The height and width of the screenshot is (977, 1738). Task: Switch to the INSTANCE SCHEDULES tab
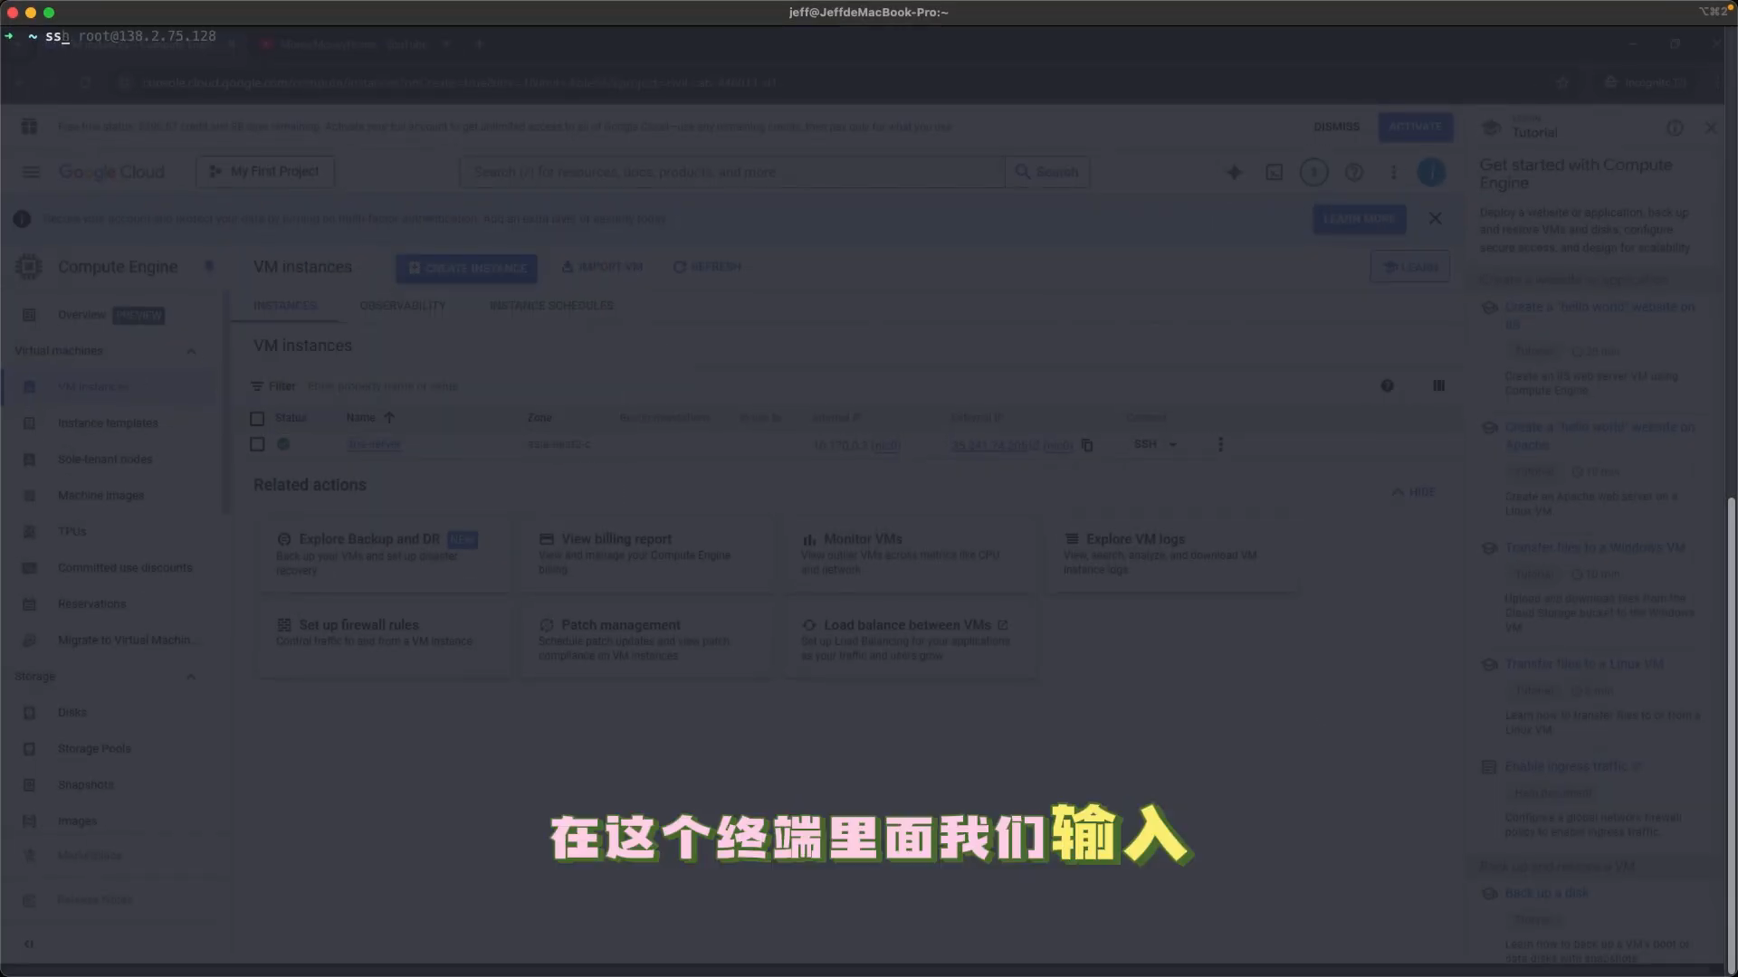[551, 306]
